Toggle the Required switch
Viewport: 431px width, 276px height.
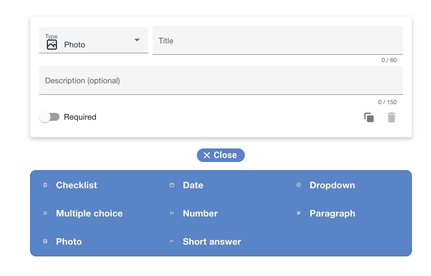coord(50,117)
